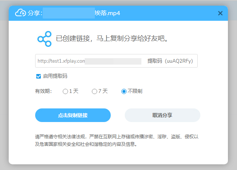Screen dimensions: 237x170
Task: Click the 取消分享 button
Action: [x=163, y=115]
